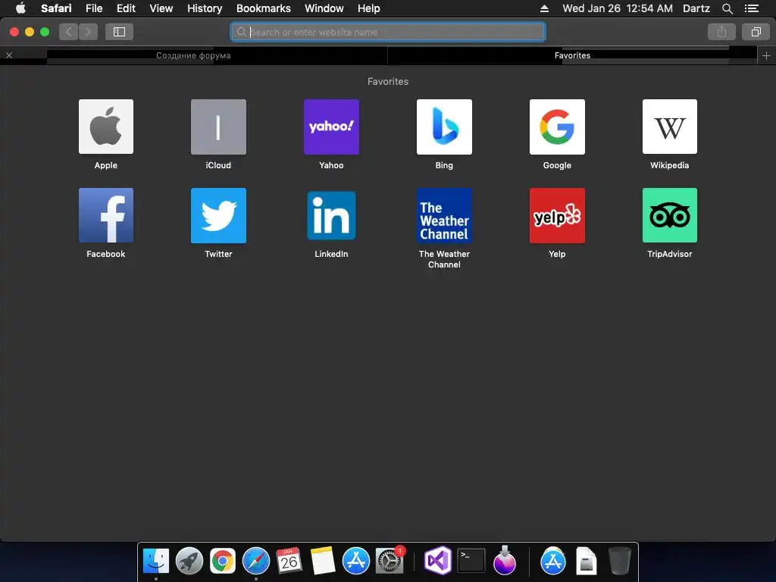Open Notes from the Dock

pos(323,562)
